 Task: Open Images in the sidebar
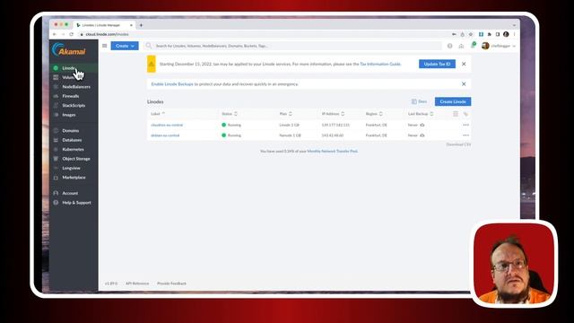click(74, 115)
